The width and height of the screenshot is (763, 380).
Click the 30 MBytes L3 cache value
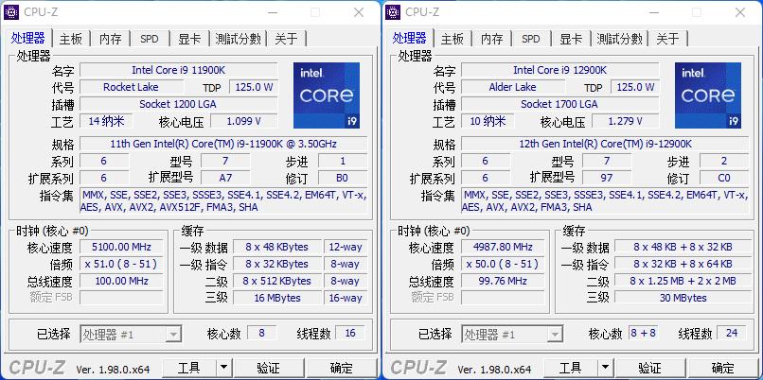pyautogui.click(x=682, y=298)
